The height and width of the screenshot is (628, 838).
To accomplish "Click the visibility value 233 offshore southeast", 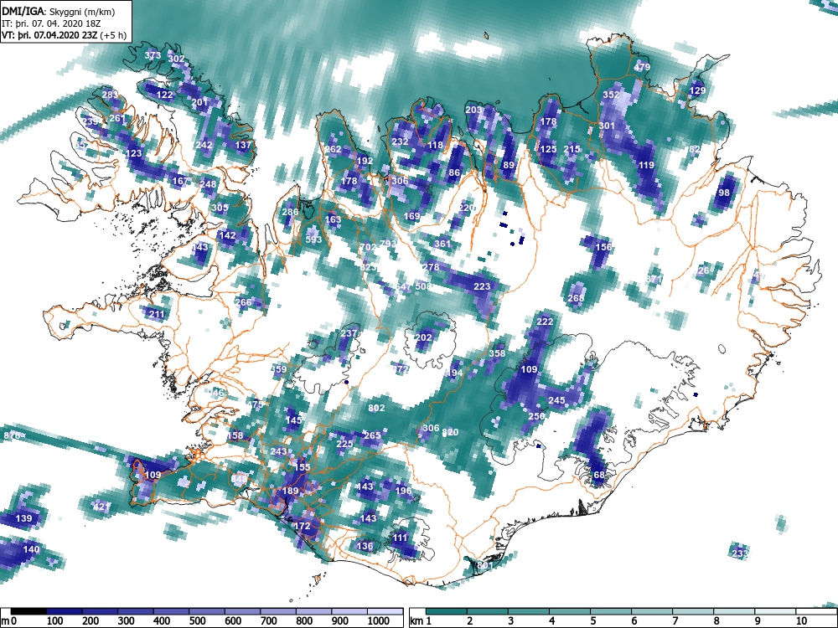I will (740, 553).
